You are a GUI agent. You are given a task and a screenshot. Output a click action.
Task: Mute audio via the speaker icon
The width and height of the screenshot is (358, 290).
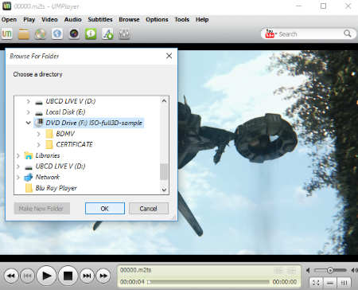308,270
